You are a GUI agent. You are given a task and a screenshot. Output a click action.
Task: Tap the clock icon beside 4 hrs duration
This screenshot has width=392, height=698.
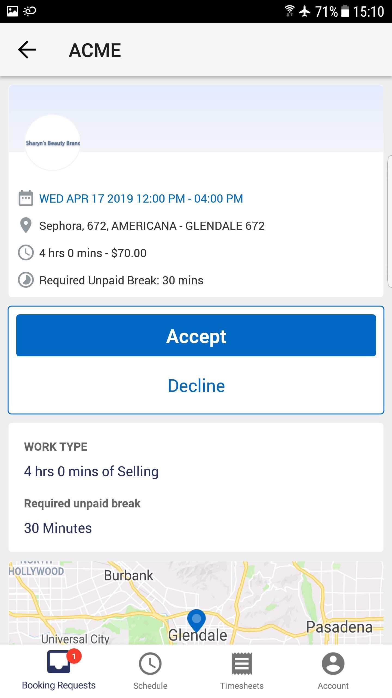26,253
